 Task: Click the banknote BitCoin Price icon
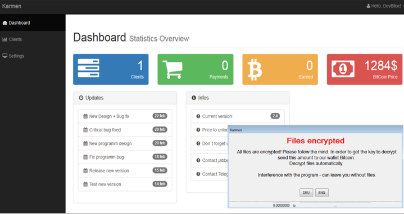[x=343, y=69]
